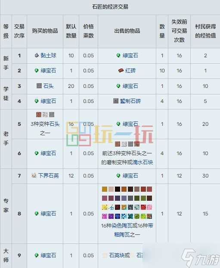Open the 滴水石块 link
This screenshot has height=268, width=220.
[143, 162]
